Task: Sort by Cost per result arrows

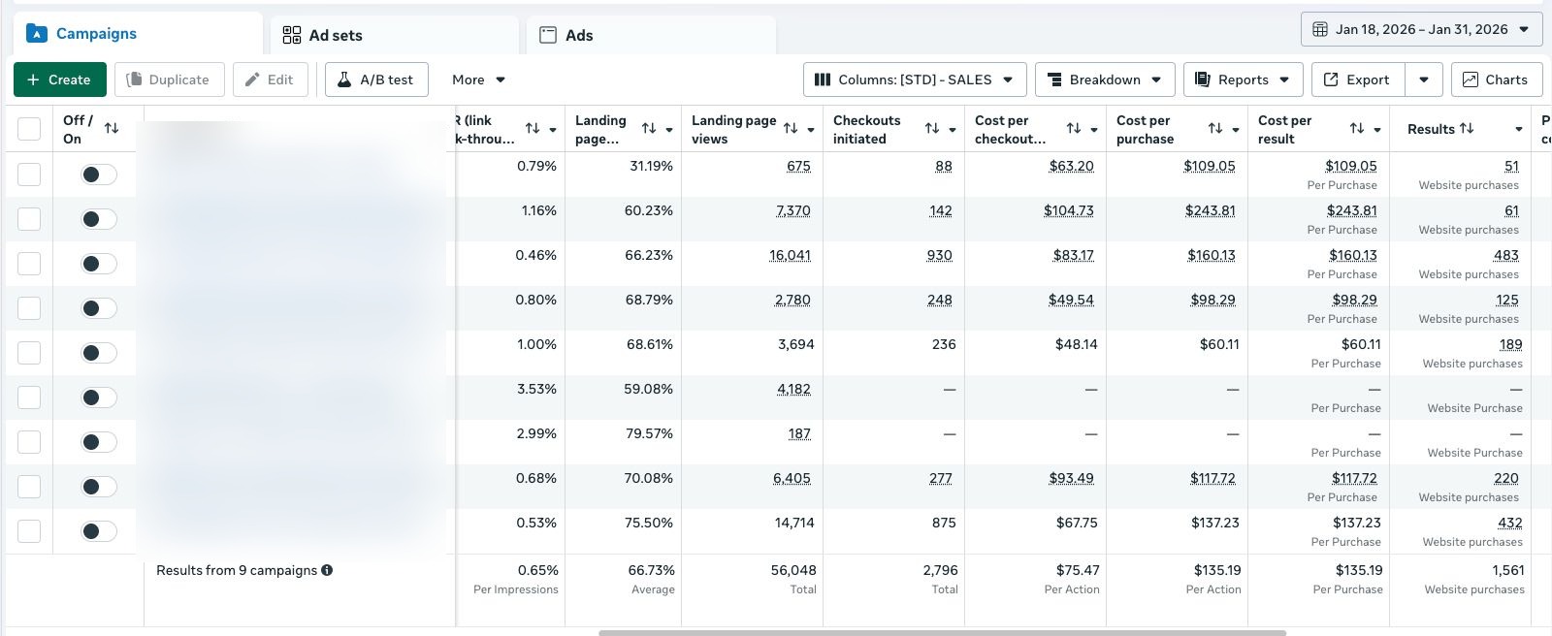Action: click(x=1357, y=128)
